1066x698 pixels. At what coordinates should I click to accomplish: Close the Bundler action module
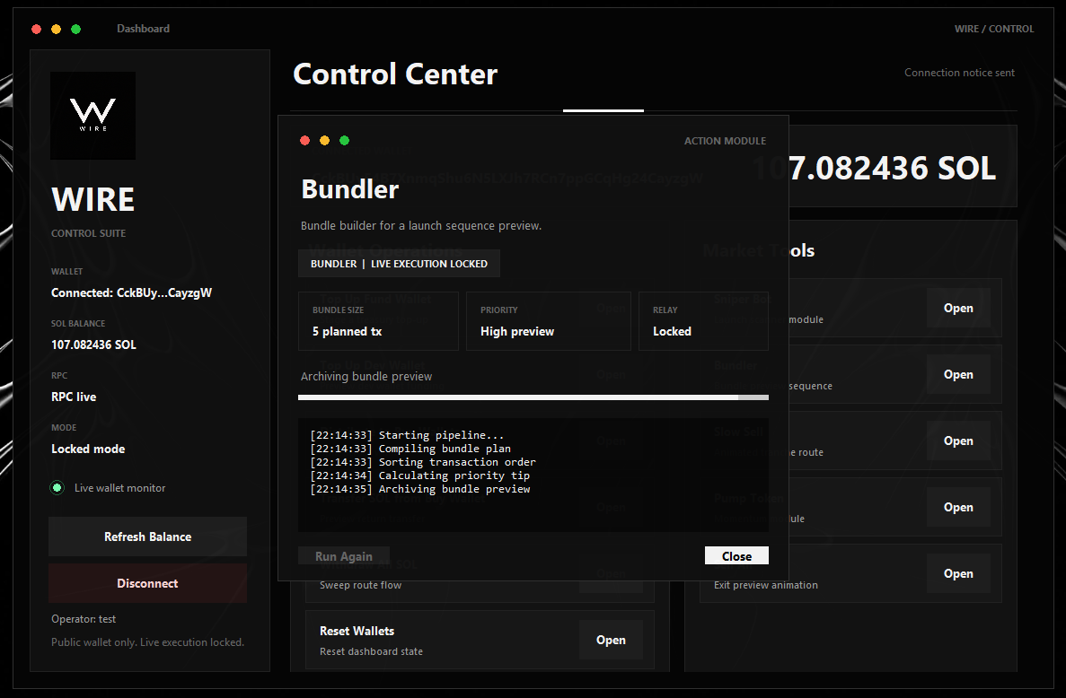coord(736,555)
